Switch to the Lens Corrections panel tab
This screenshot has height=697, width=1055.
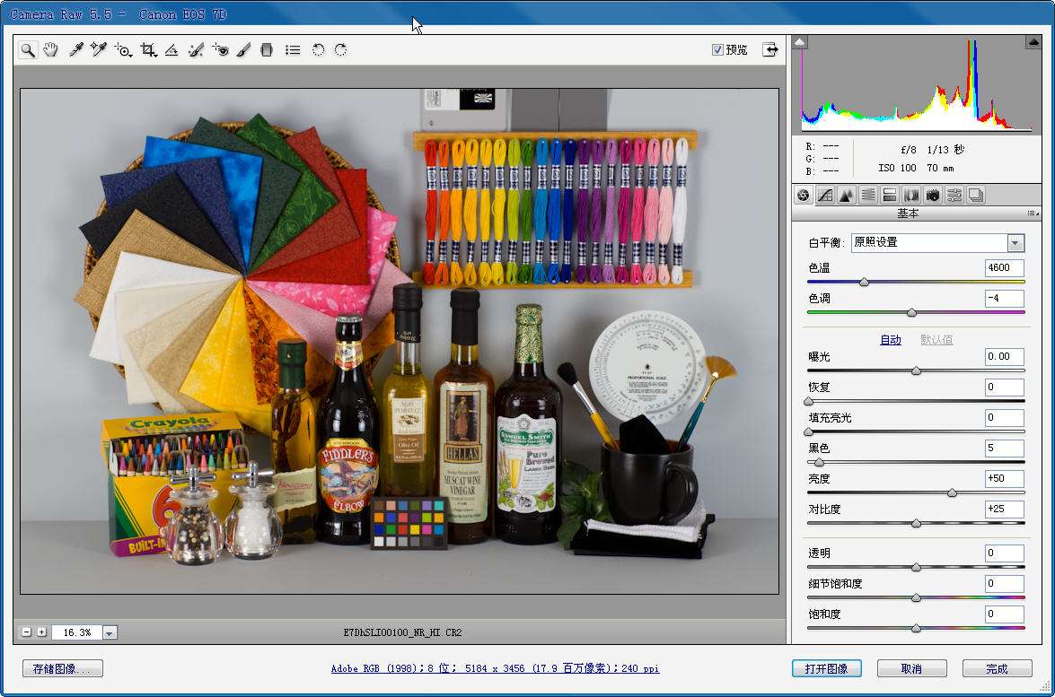[911, 195]
